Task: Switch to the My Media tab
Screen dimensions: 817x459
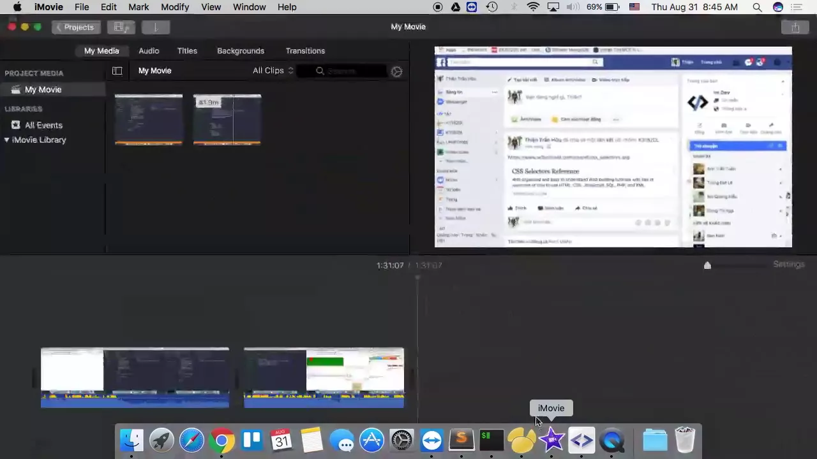Action: pyautogui.click(x=101, y=50)
